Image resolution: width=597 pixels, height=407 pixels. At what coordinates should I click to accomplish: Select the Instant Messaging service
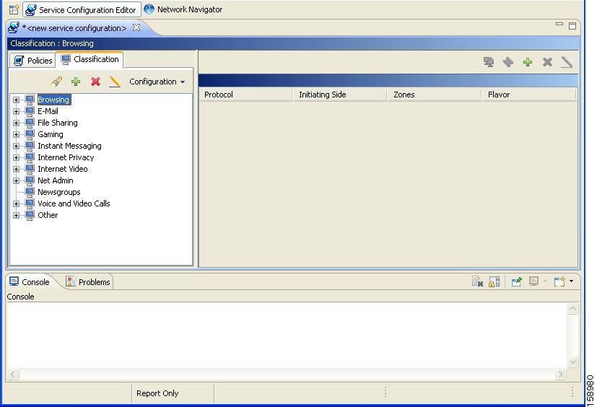coord(69,146)
